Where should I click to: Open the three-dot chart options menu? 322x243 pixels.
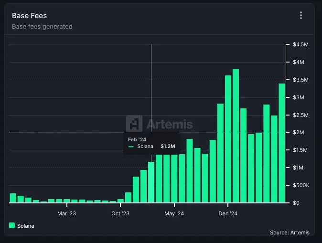tap(301, 15)
